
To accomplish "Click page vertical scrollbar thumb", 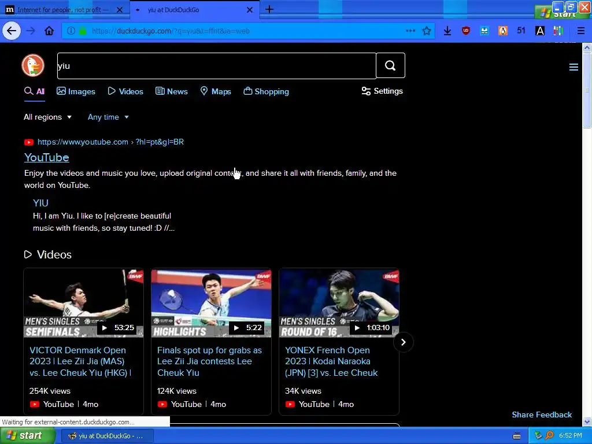I will tap(587, 91).
